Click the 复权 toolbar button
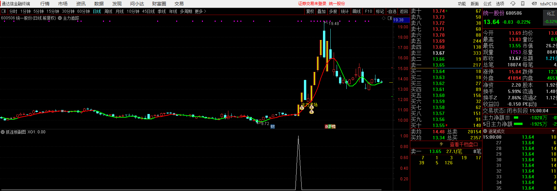The height and width of the screenshot is (191, 557). tap(310, 11)
